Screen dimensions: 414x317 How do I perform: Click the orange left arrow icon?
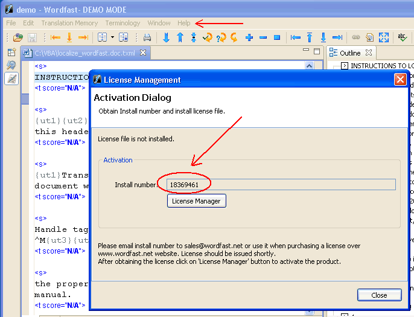(x=56, y=37)
